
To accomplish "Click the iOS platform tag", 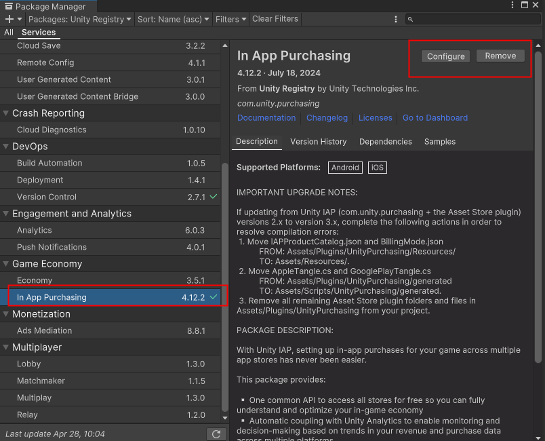I will [x=377, y=168].
